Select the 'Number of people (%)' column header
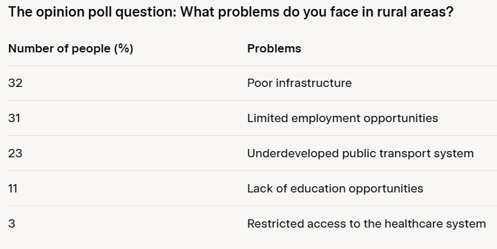The height and width of the screenshot is (249, 497). pyautogui.click(x=70, y=48)
